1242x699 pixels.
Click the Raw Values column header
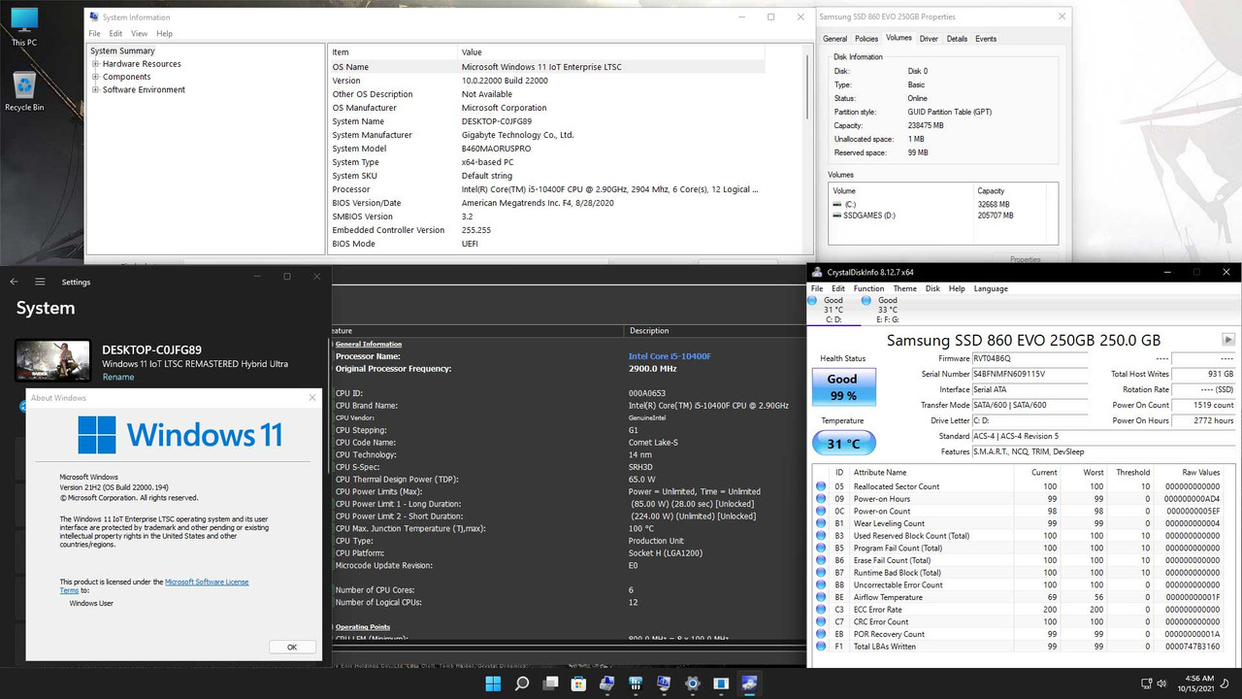1200,472
